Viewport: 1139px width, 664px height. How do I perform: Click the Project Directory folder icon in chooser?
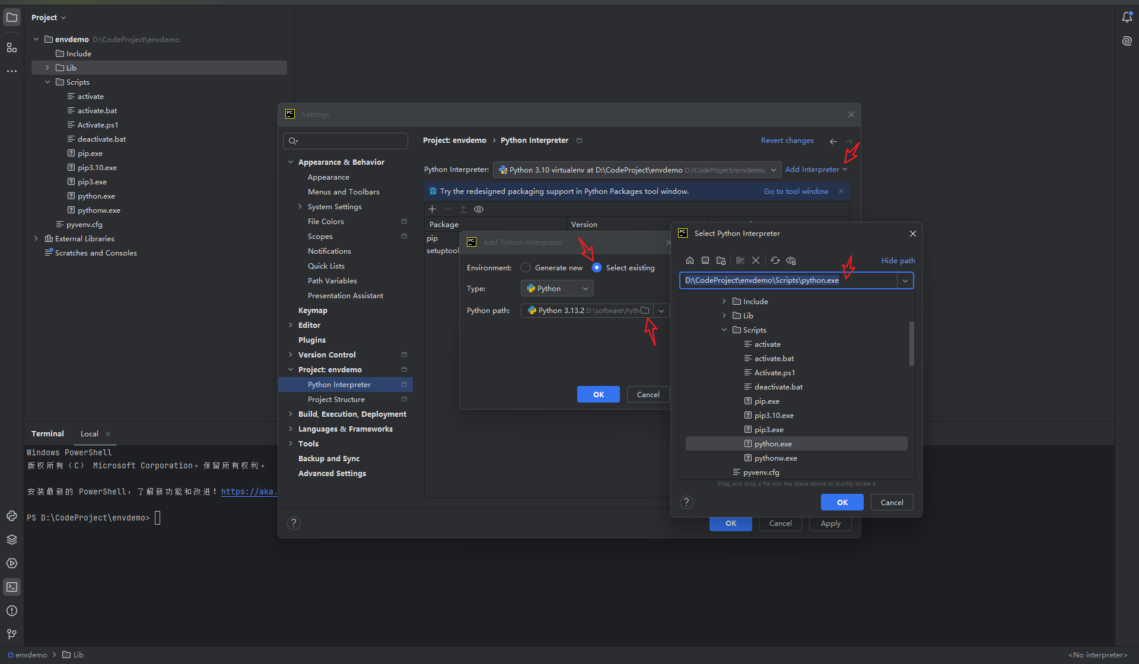721,260
